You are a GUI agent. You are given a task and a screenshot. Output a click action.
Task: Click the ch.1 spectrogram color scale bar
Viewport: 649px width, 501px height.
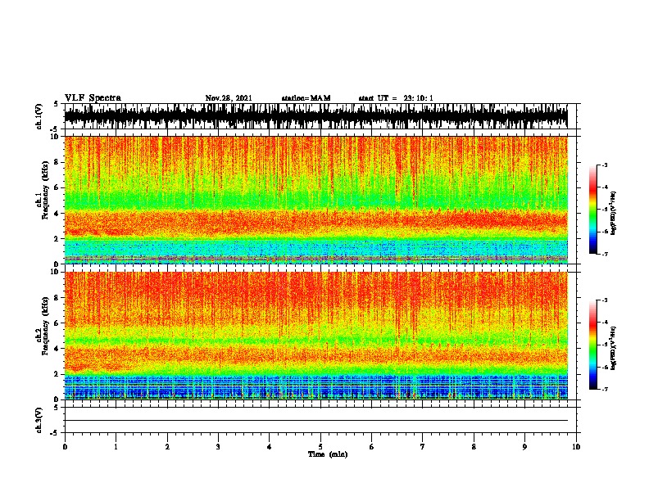point(592,210)
